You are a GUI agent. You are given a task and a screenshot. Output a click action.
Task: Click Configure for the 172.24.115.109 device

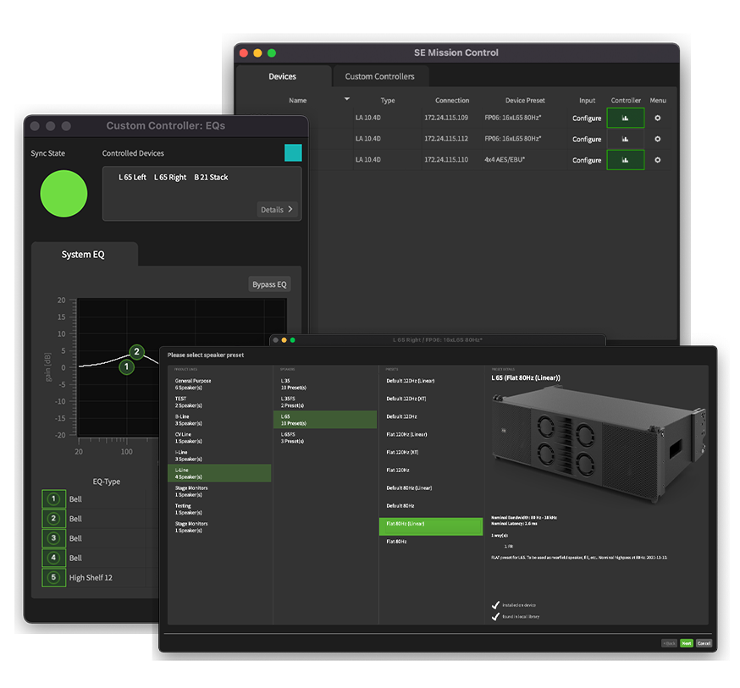(587, 118)
